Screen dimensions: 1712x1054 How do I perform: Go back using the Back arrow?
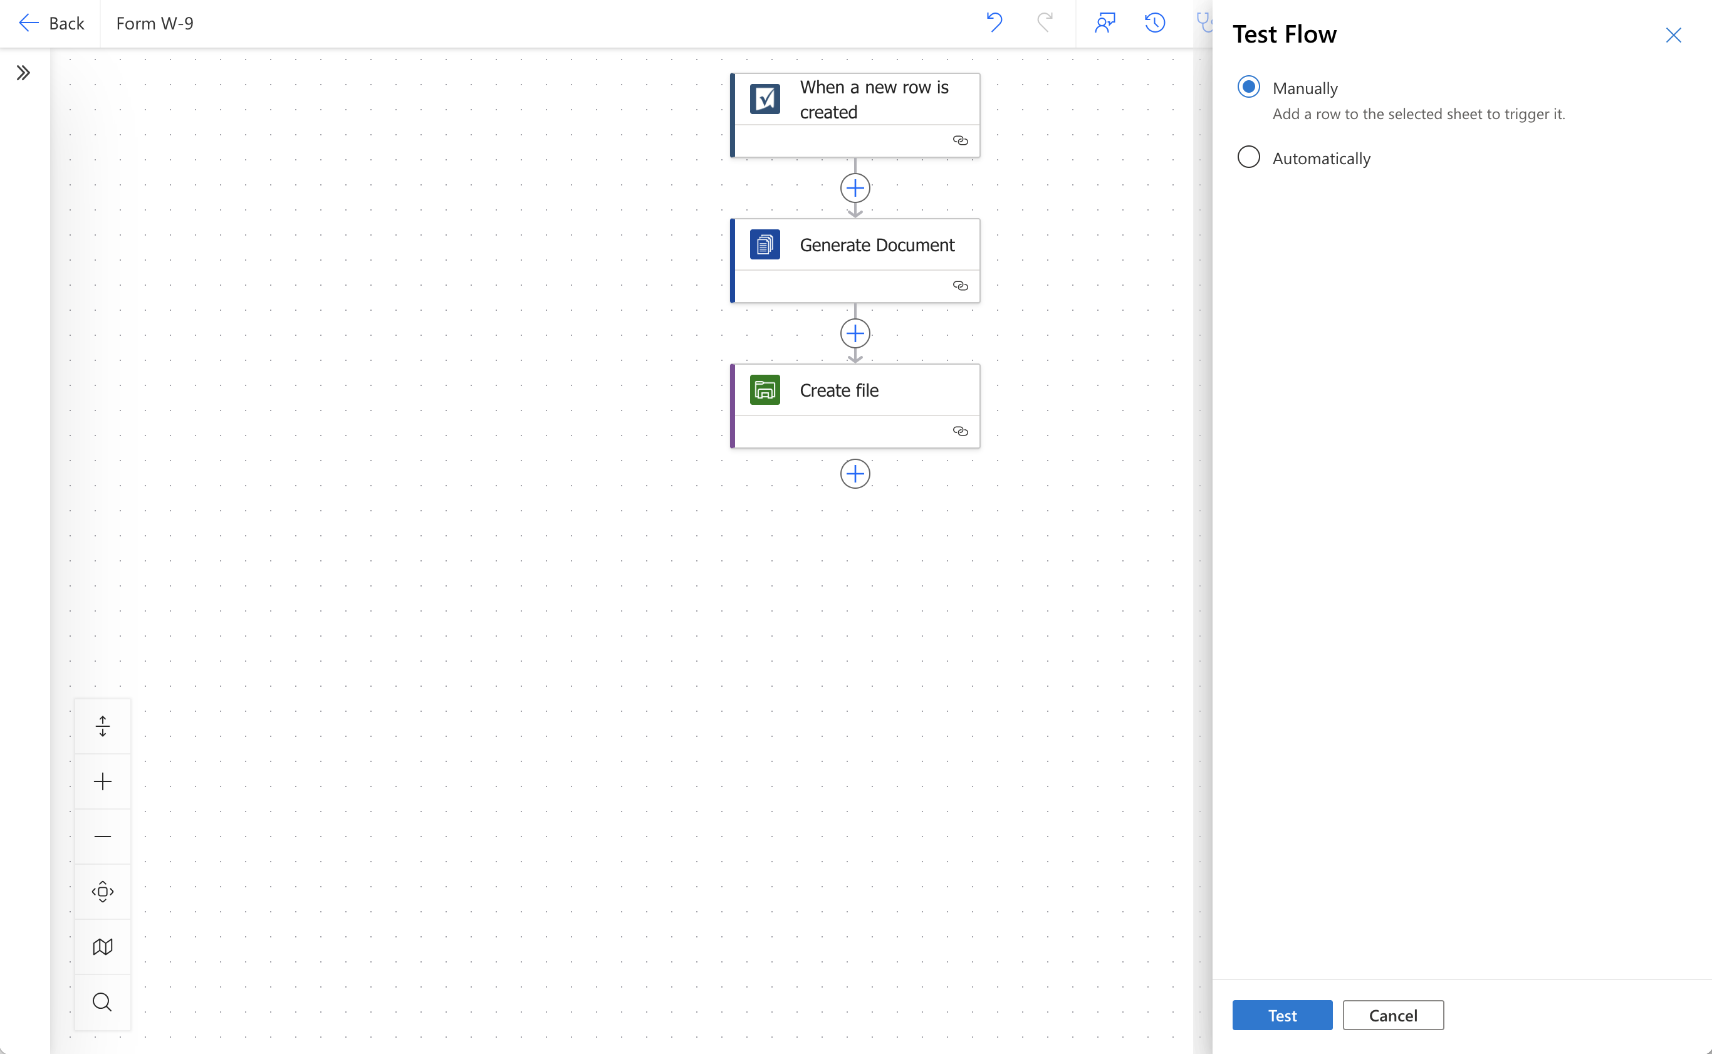coord(51,23)
